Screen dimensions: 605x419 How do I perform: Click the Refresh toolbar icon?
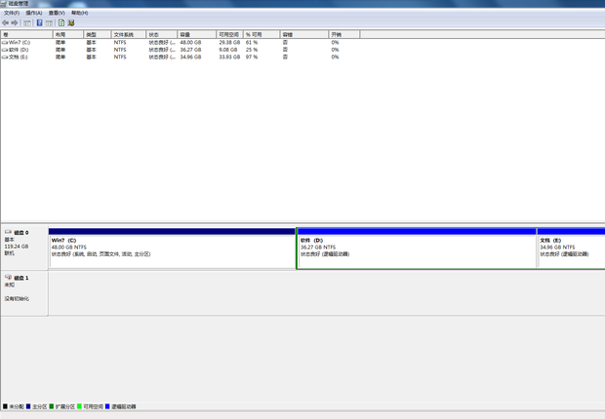(61, 22)
